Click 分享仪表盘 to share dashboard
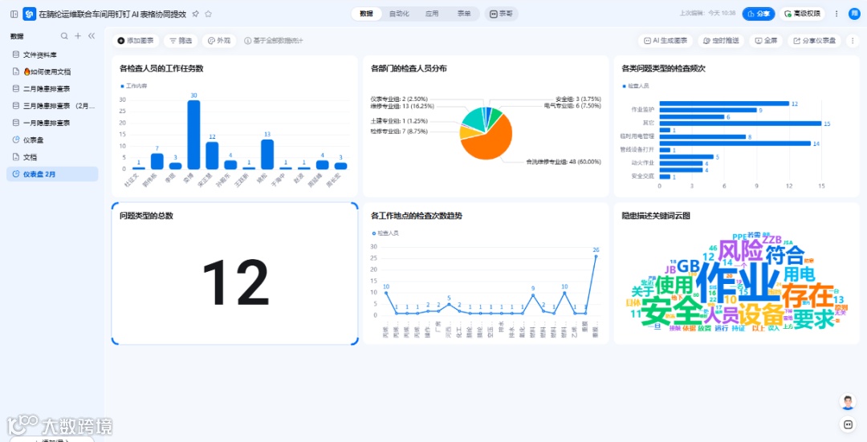Viewport: 867px width, 442px height. click(x=815, y=40)
